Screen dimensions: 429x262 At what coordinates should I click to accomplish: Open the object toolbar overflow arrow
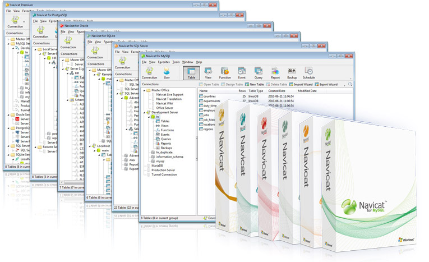click(344, 85)
